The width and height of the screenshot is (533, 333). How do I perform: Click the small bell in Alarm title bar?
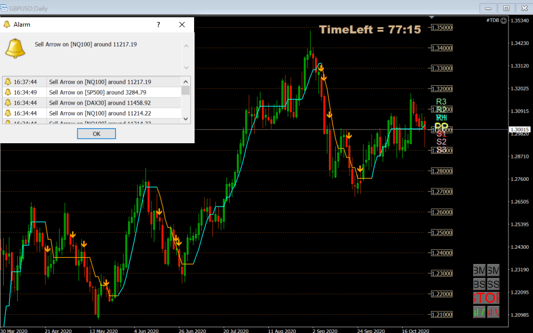click(6, 25)
